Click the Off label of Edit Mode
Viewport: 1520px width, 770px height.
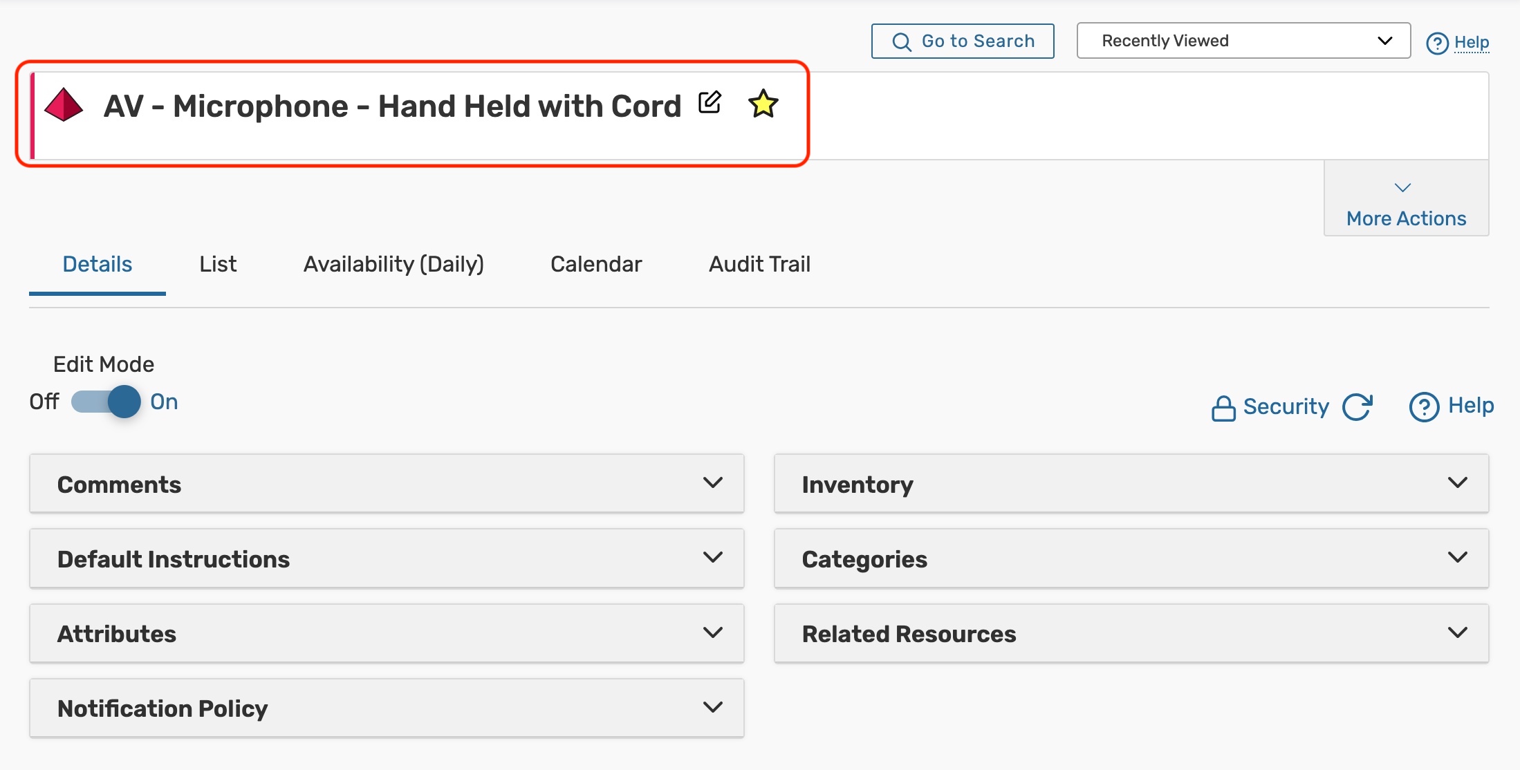click(44, 402)
